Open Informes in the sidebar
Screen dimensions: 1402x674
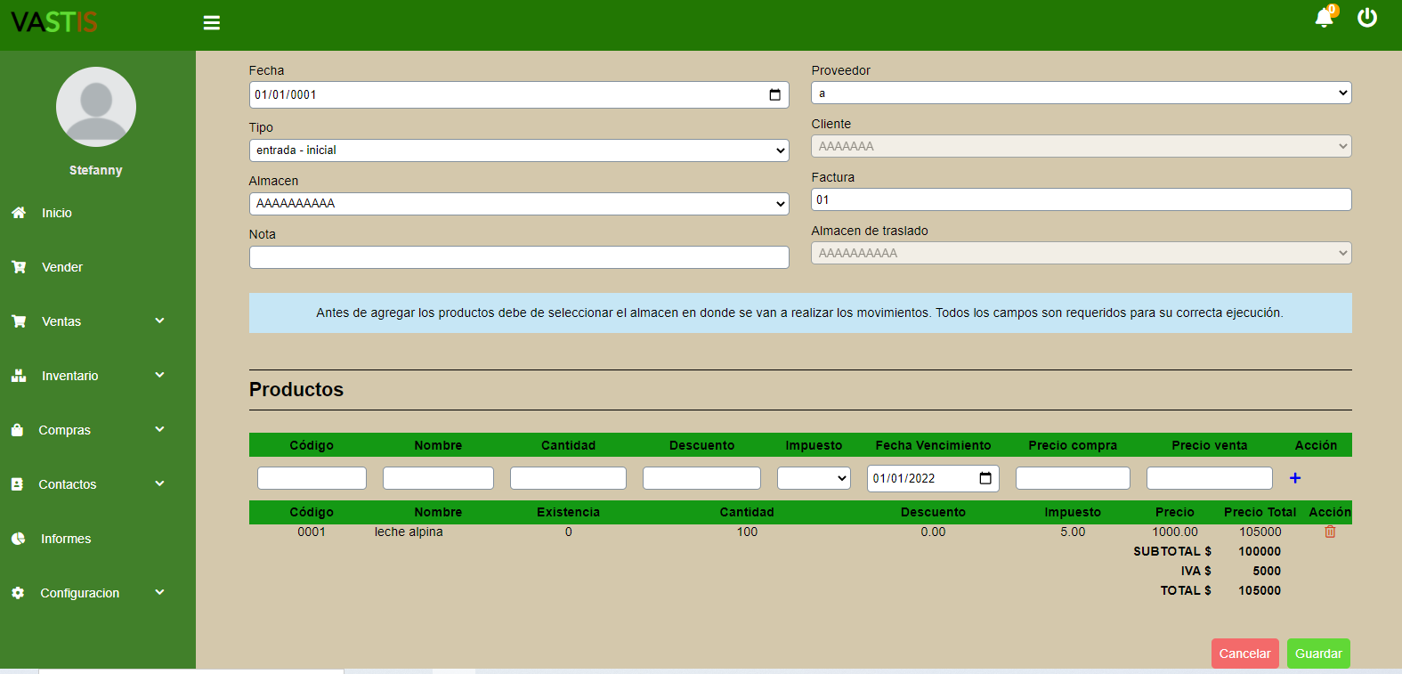[x=66, y=539]
